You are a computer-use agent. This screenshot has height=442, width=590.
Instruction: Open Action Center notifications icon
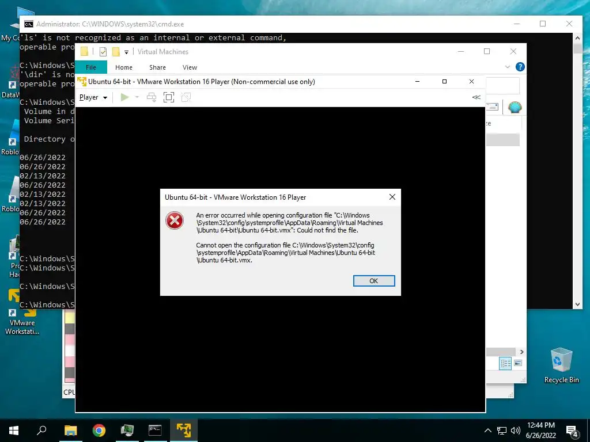572,430
